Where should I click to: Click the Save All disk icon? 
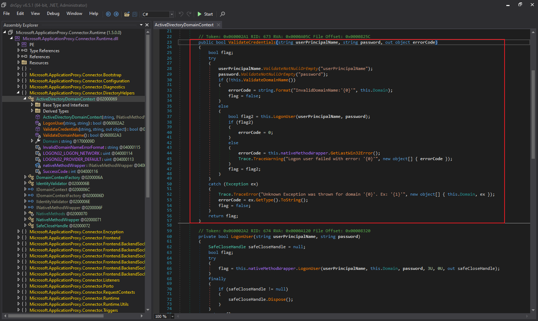tap(135, 14)
